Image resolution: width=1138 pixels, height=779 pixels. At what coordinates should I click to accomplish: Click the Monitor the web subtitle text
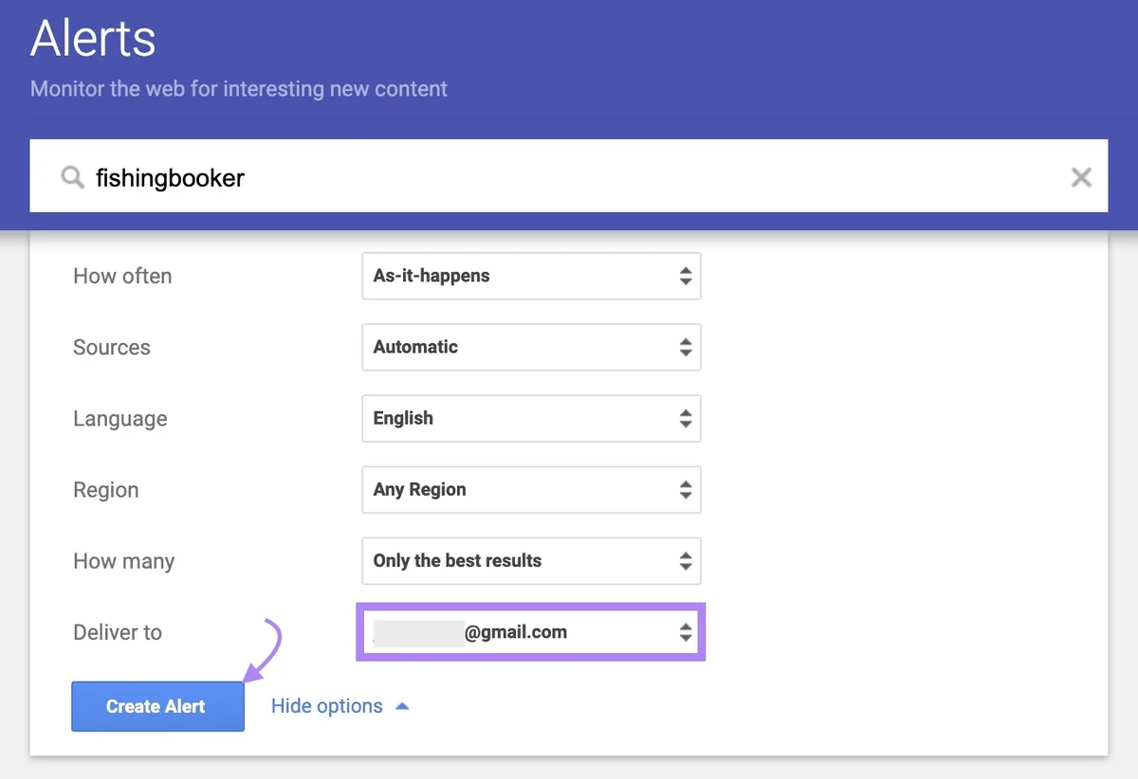[239, 89]
